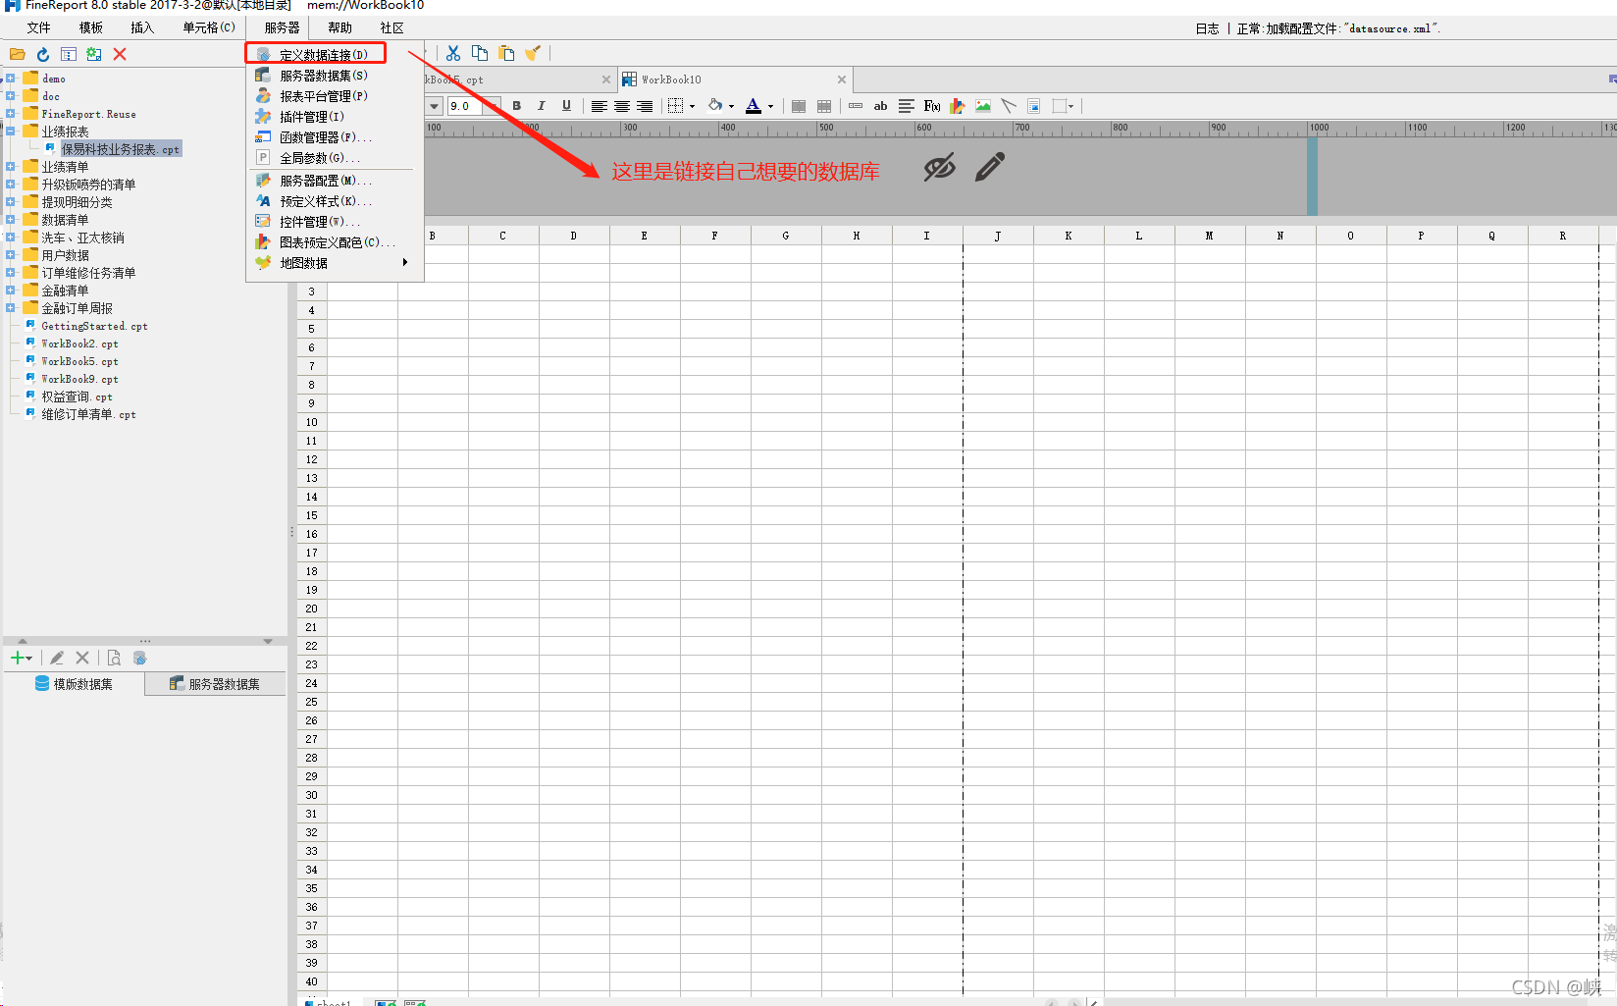Click inside the font size 9.0 field

pyautogui.click(x=465, y=106)
